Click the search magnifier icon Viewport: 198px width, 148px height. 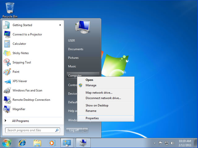point(57,130)
